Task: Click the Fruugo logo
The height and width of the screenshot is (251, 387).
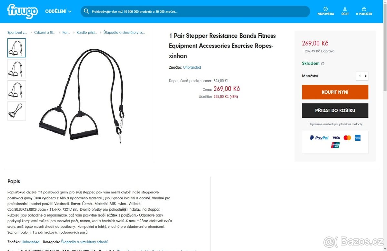Action: [x=23, y=11]
